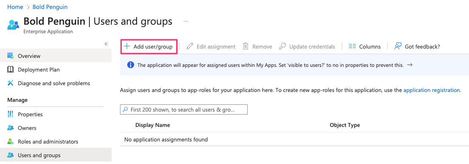The width and height of the screenshot is (469, 164).
Task: Click 'Enterprise Application' subtitle text
Action: (48, 32)
